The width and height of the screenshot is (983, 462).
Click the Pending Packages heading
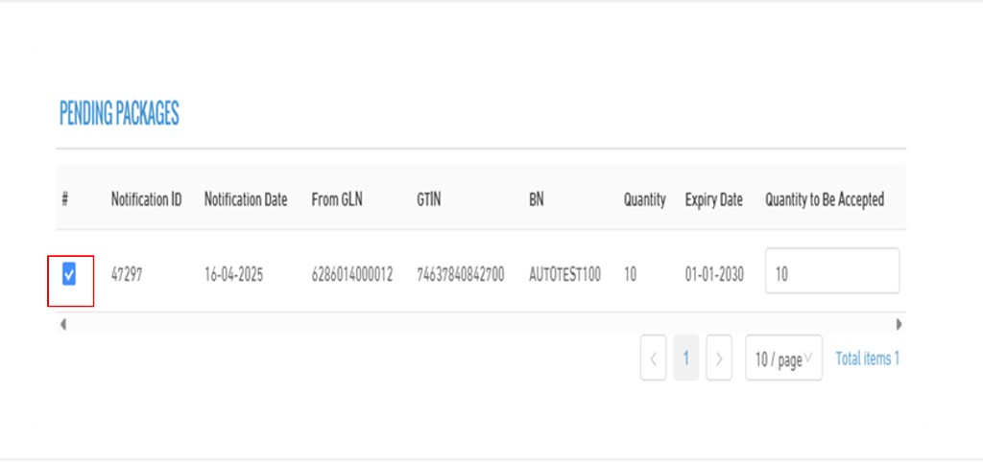119,114
